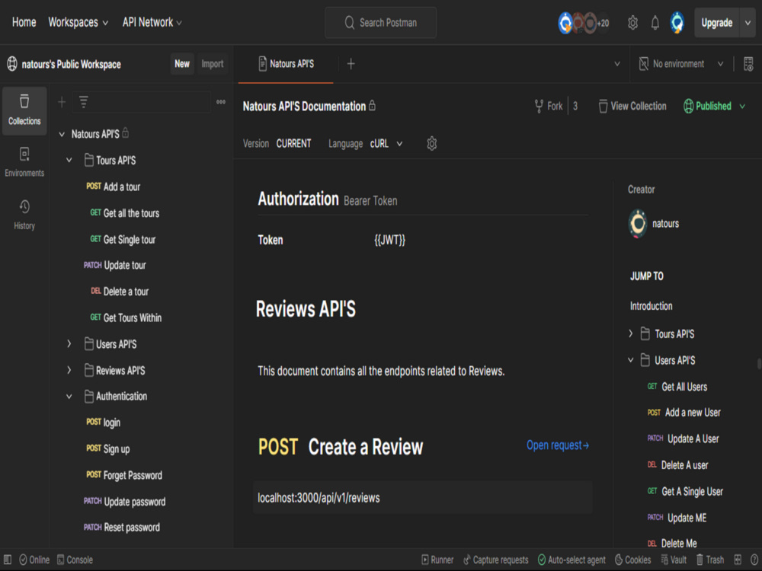The image size is (762, 571).
Task: Click the team avatars with +20 badge
Action: pyautogui.click(x=584, y=23)
